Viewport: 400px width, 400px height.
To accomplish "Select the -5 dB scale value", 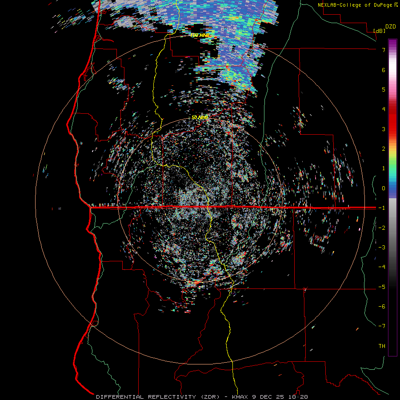I will tap(382, 287).
